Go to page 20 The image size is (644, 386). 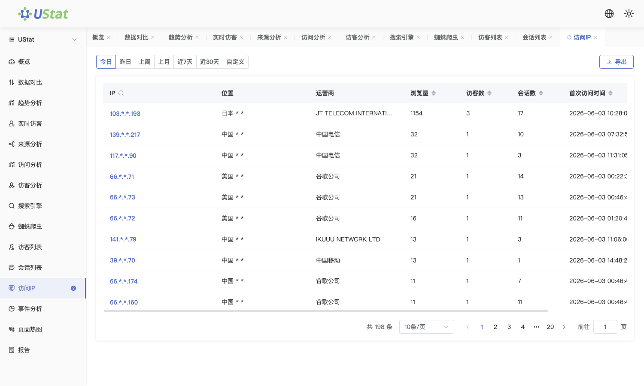[550, 327]
